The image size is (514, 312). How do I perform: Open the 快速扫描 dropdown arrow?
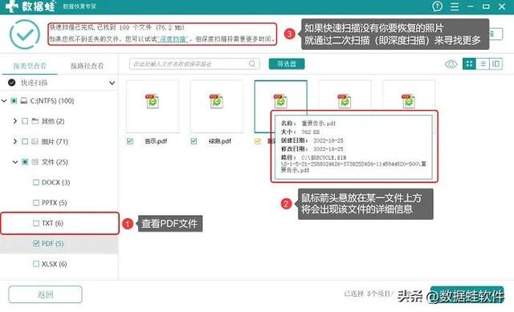(x=112, y=83)
